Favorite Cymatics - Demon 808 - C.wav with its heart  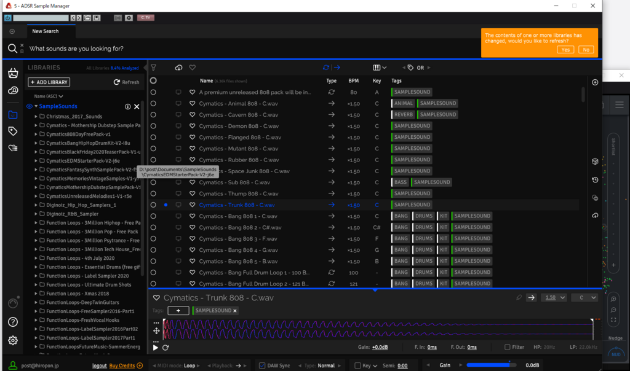193,126
